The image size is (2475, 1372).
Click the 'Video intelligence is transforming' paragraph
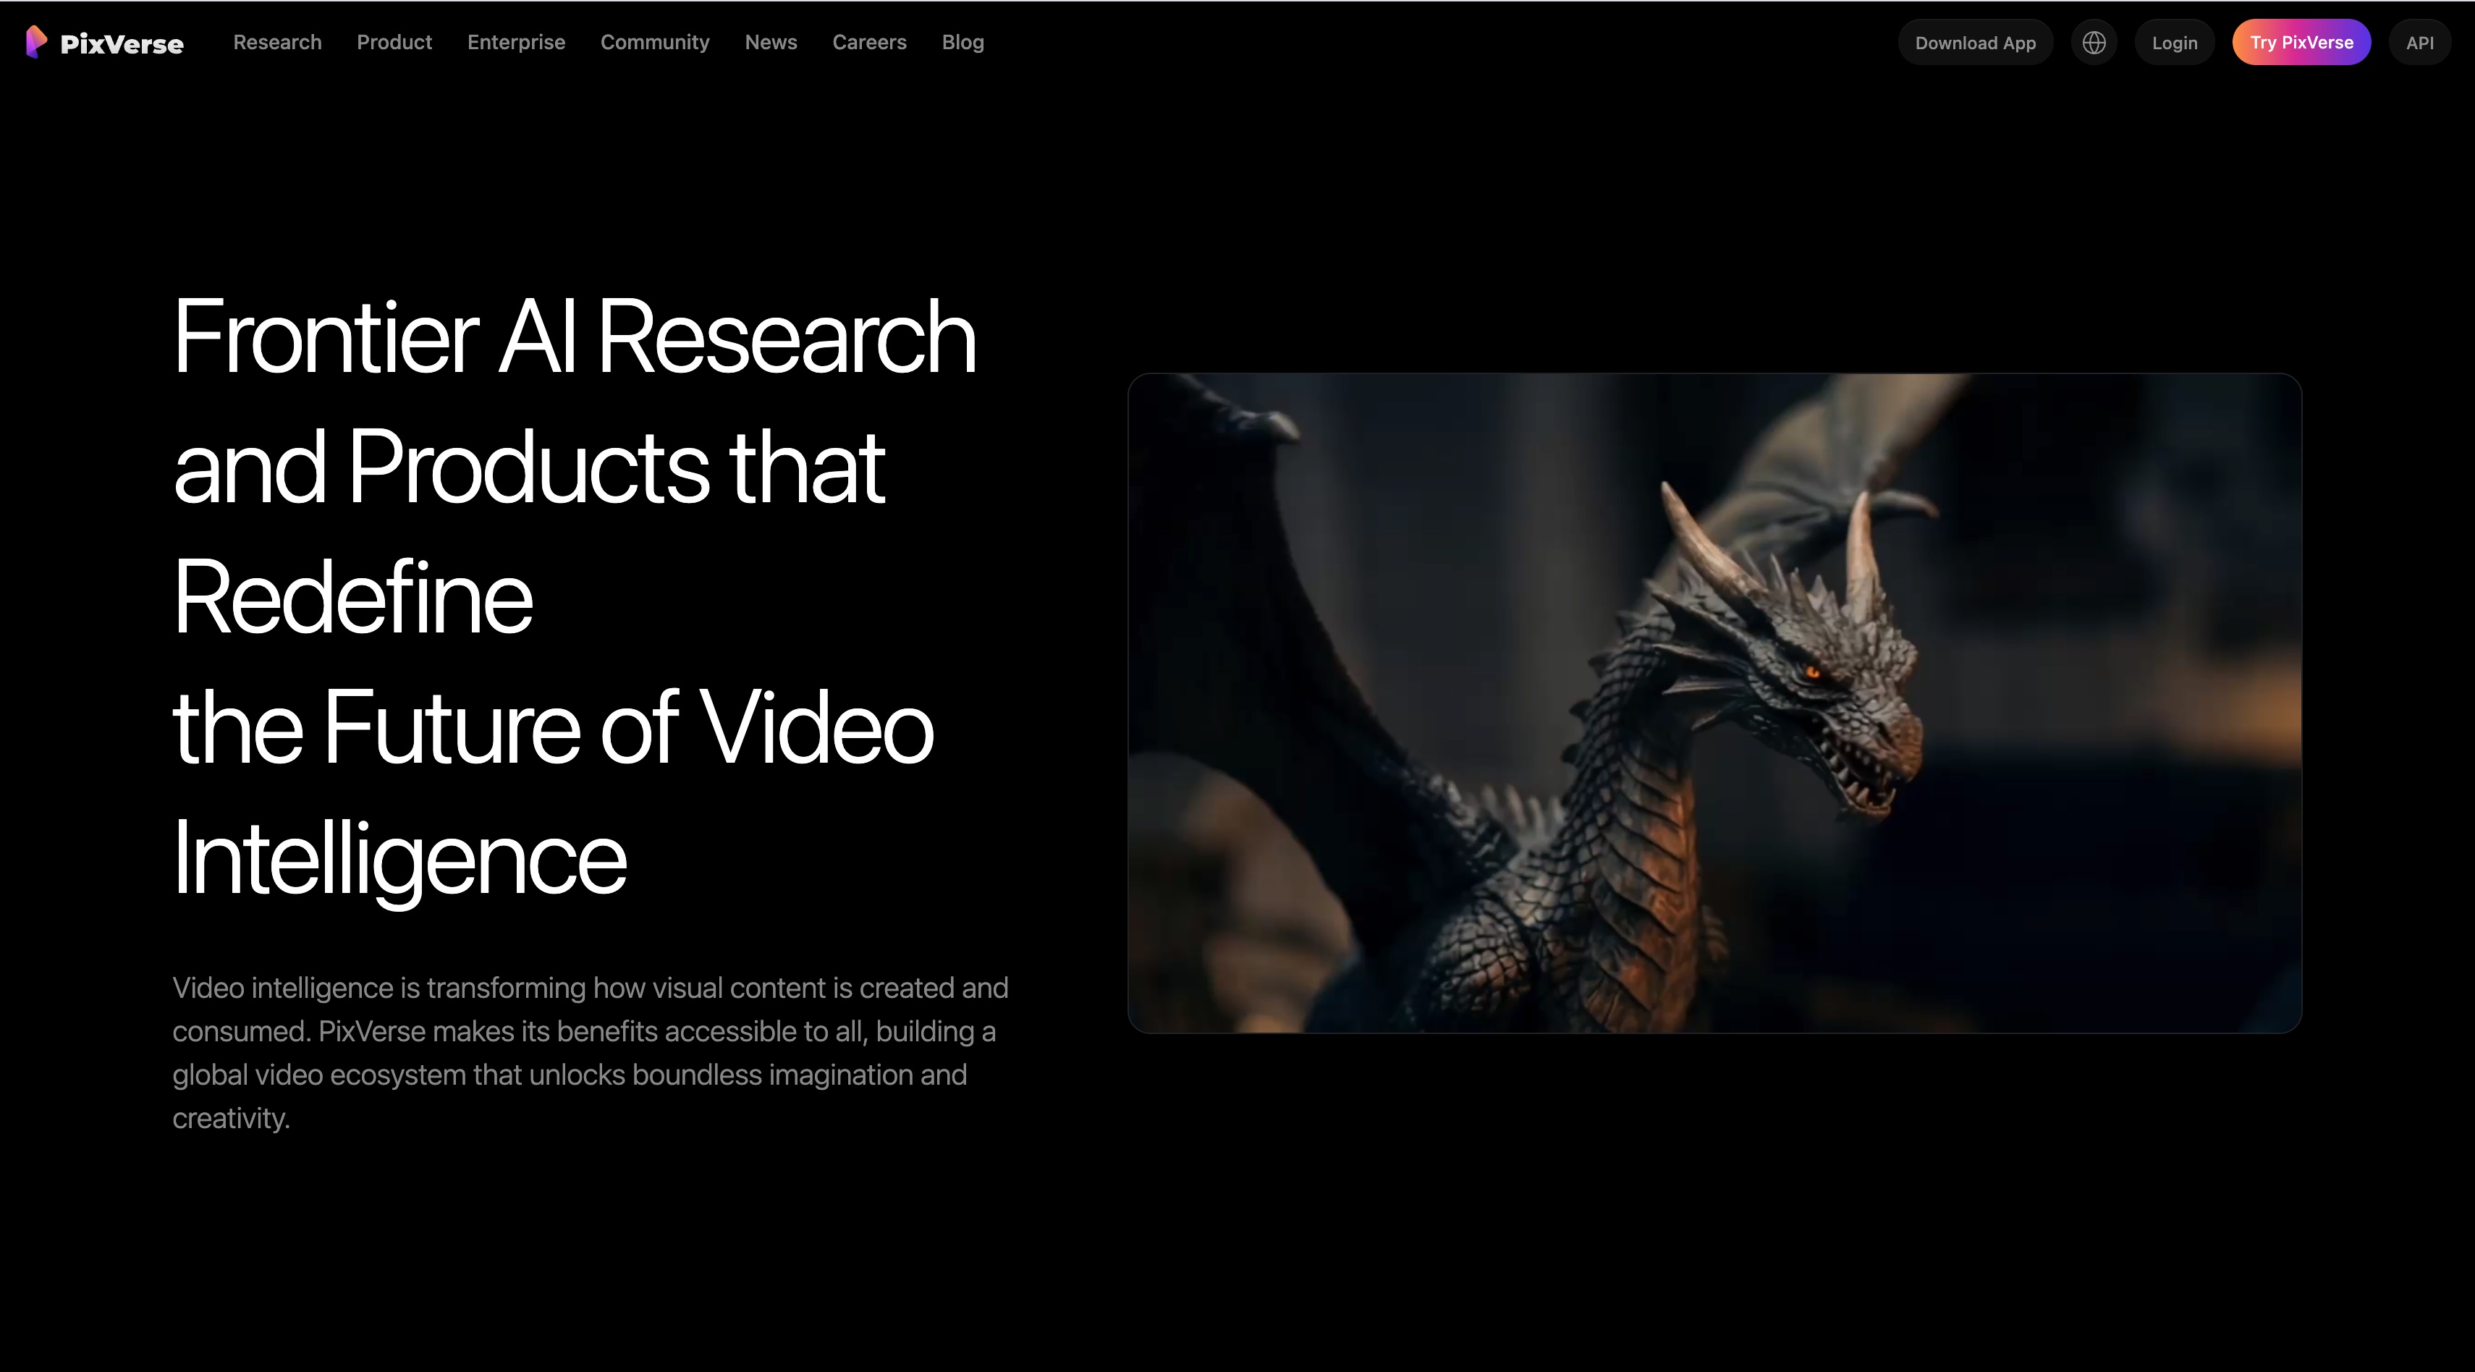pos(589,1052)
